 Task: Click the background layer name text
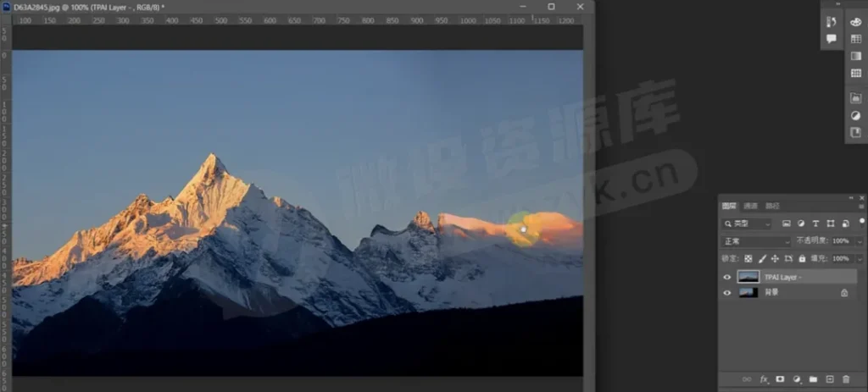click(771, 292)
